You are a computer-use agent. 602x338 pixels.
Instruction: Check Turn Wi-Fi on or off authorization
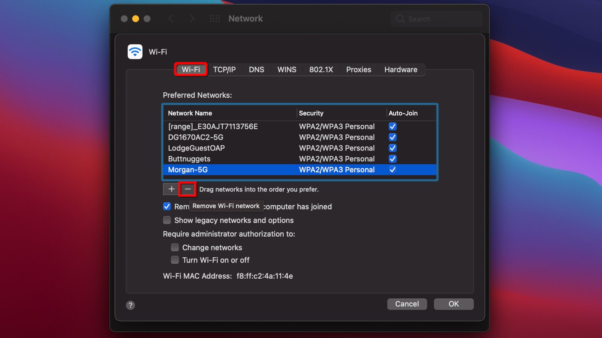pyautogui.click(x=175, y=260)
